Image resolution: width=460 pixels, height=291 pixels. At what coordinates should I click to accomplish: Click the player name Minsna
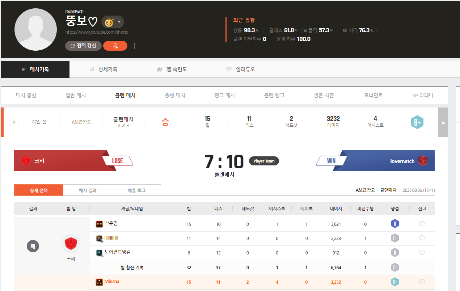[111, 282]
